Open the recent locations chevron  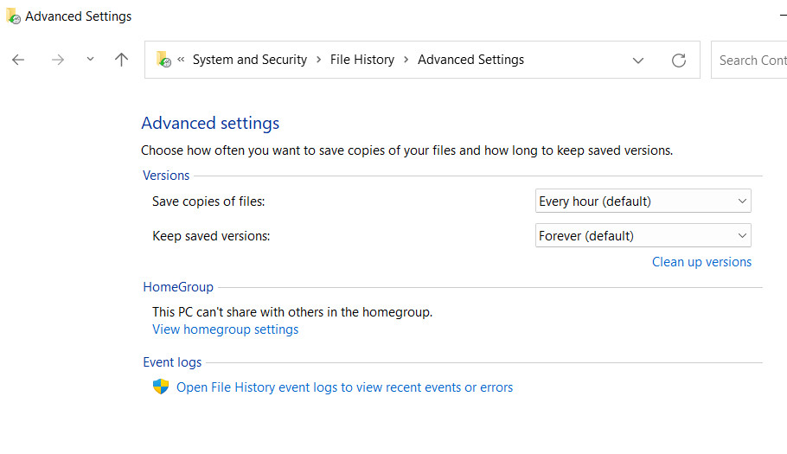pos(90,60)
